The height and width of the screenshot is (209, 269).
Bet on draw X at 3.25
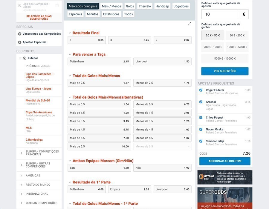[x=129, y=40]
